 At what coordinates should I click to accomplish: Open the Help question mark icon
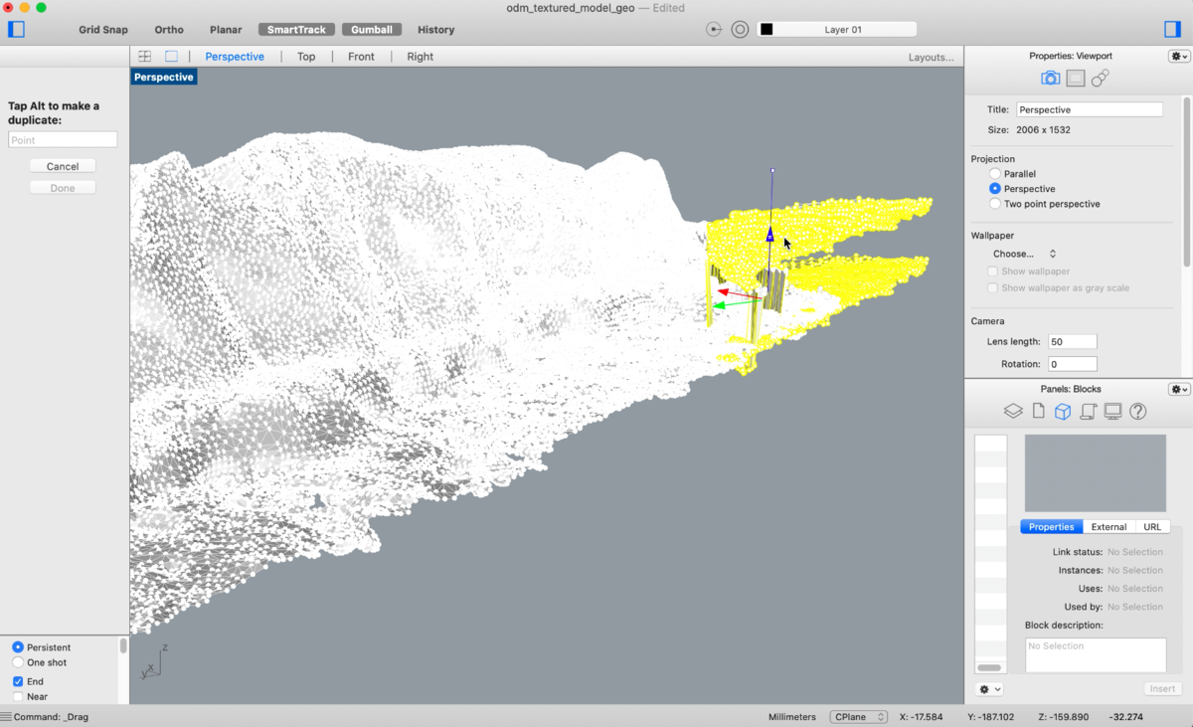coord(1138,411)
